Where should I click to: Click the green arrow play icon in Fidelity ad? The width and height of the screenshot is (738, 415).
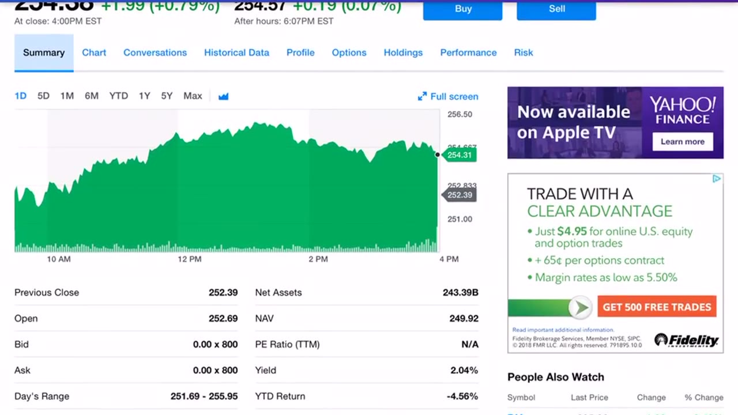(580, 307)
